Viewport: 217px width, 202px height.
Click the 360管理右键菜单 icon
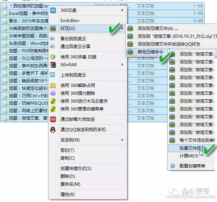(53, 109)
